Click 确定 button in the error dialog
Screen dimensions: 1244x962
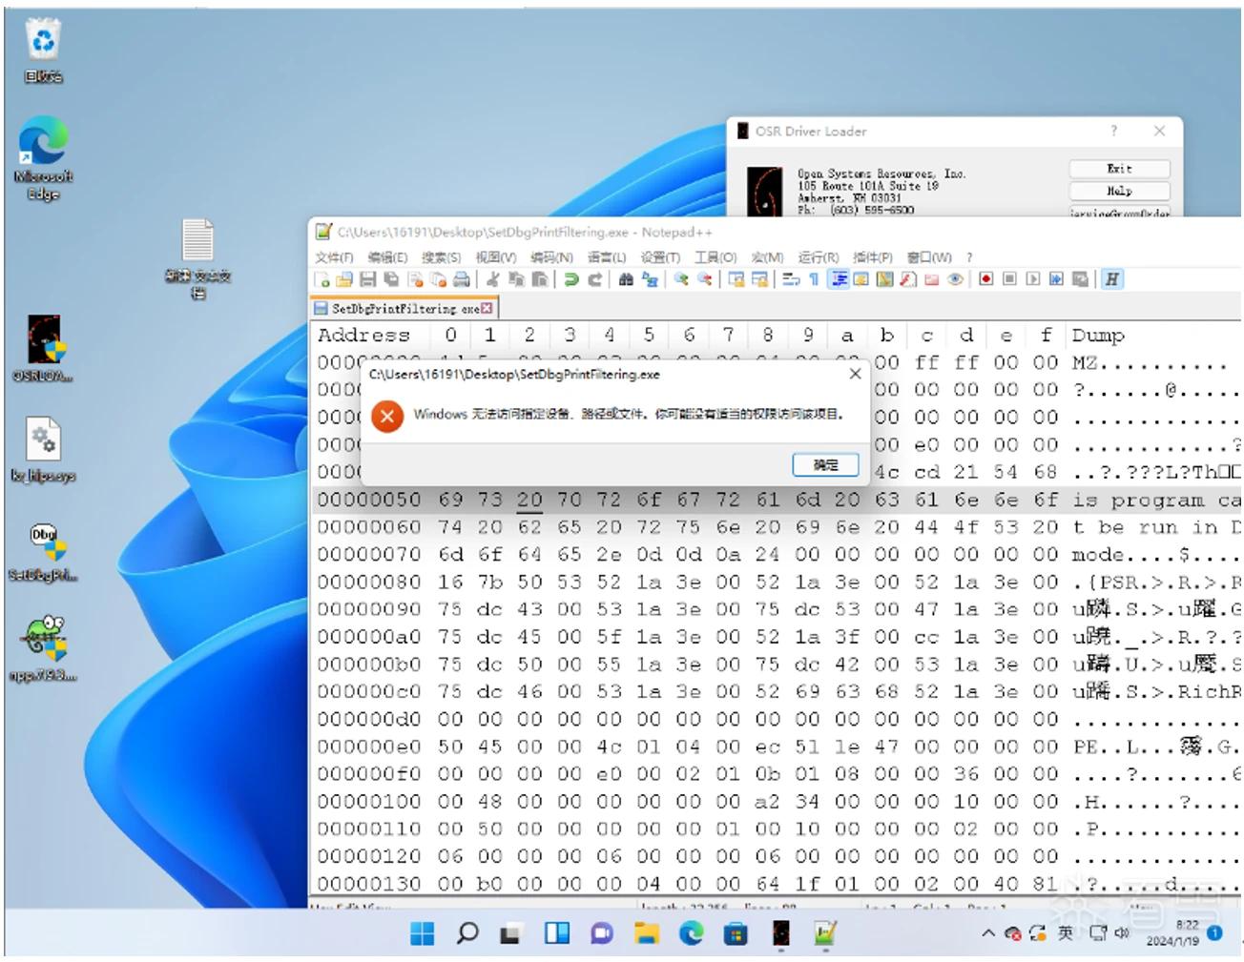825,464
